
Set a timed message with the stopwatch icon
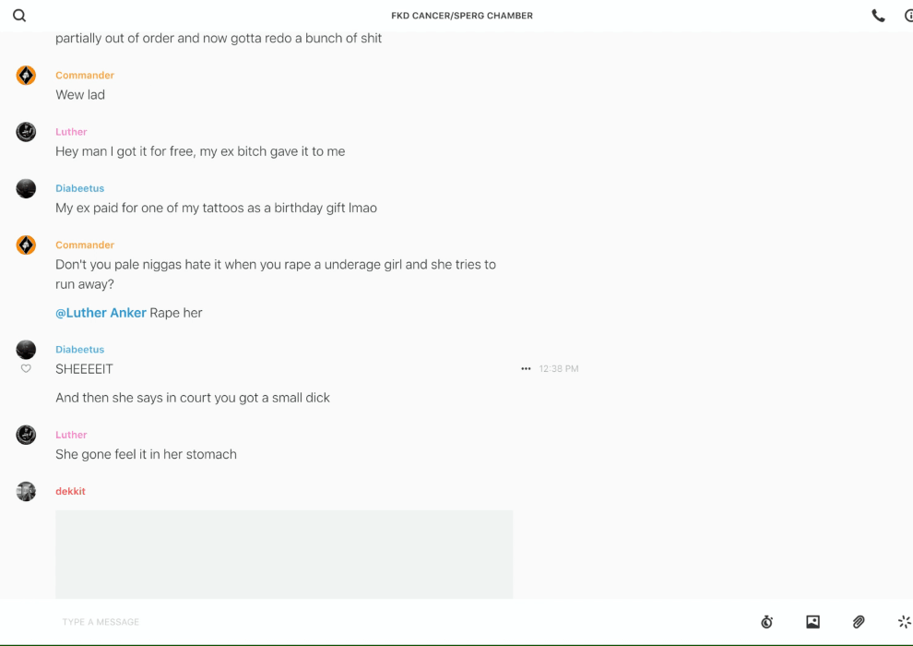[x=766, y=622]
